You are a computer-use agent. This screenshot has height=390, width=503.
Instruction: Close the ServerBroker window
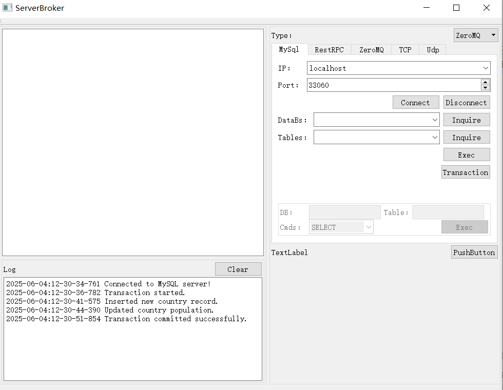(487, 8)
